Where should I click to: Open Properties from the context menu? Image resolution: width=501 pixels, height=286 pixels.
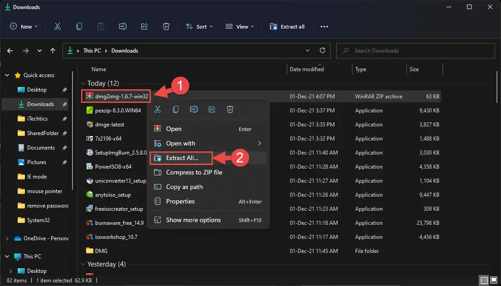208,201
